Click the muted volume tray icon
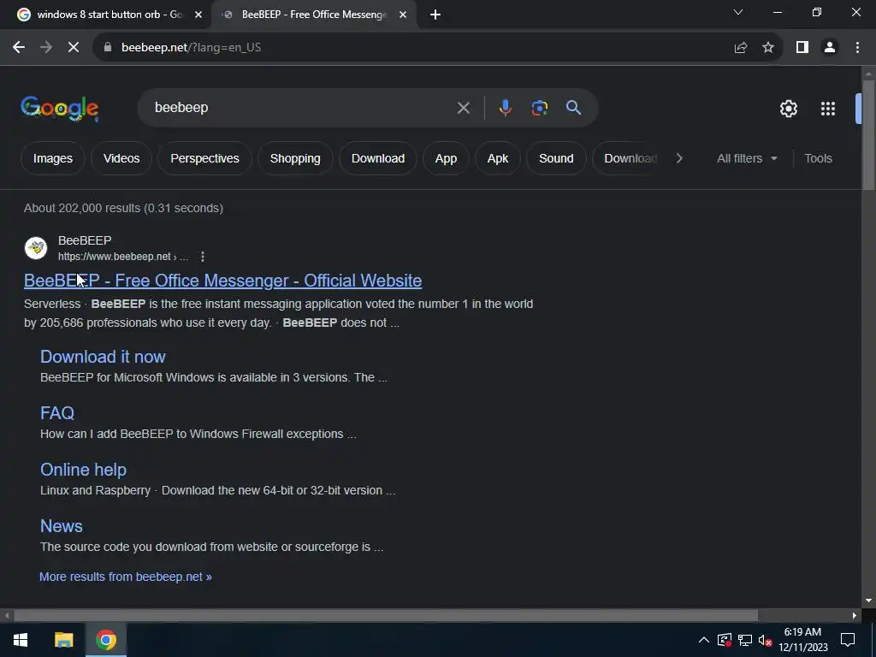Image resolution: width=876 pixels, height=657 pixels. (x=766, y=640)
